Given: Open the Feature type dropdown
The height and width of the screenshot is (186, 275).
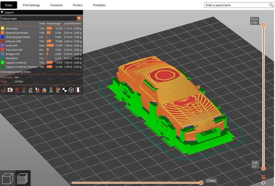Looking at the screenshot, I should point(79,18).
